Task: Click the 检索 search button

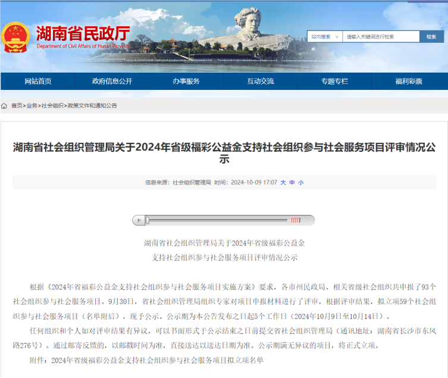Action: coord(431,36)
